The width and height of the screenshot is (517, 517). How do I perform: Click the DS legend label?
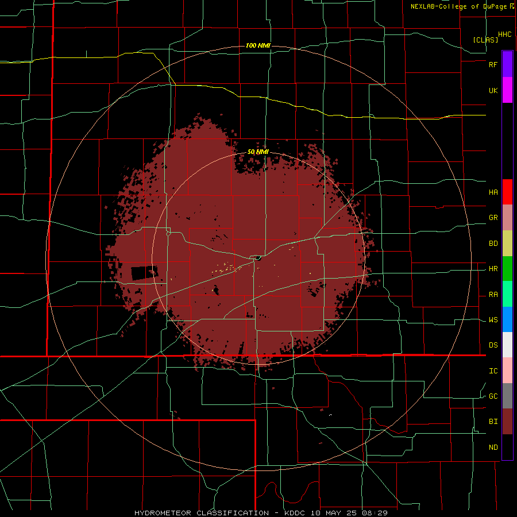coord(493,345)
